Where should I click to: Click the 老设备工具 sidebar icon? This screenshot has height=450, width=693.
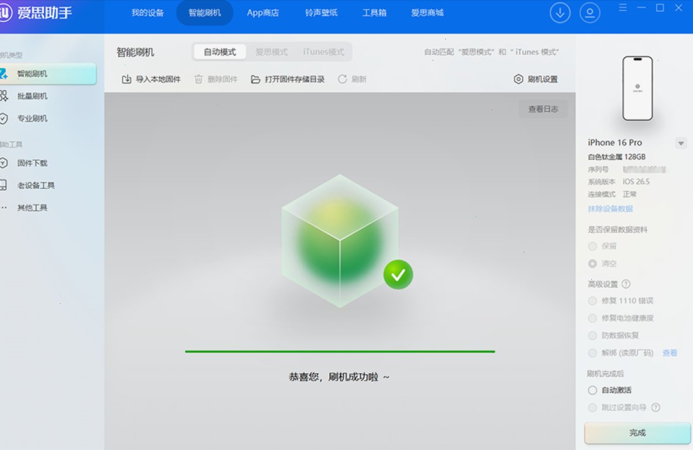(x=3, y=185)
